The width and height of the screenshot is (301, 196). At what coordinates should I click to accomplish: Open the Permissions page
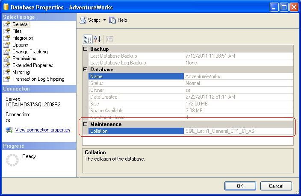[x=24, y=59]
